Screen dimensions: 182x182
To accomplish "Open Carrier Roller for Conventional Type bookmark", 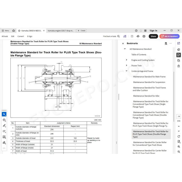I will tap(149, 144).
